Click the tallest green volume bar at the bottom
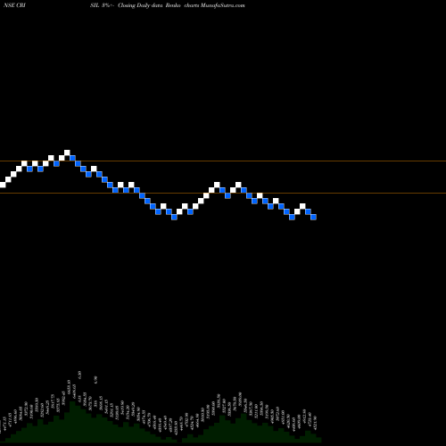The height and width of the screenshot is (446, 446). pos(72,422)
